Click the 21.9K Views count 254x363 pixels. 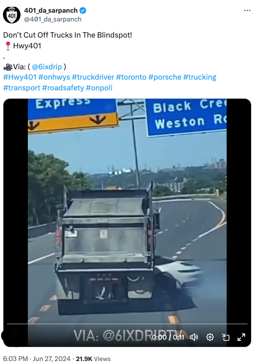(93, 359)
